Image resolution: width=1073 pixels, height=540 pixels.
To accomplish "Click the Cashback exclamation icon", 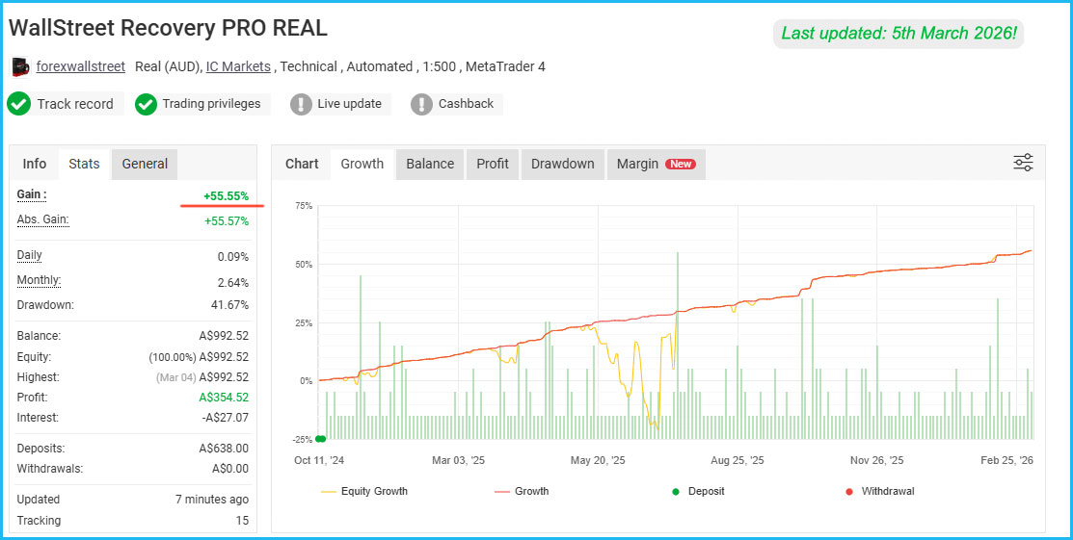I will pos(421,104).
